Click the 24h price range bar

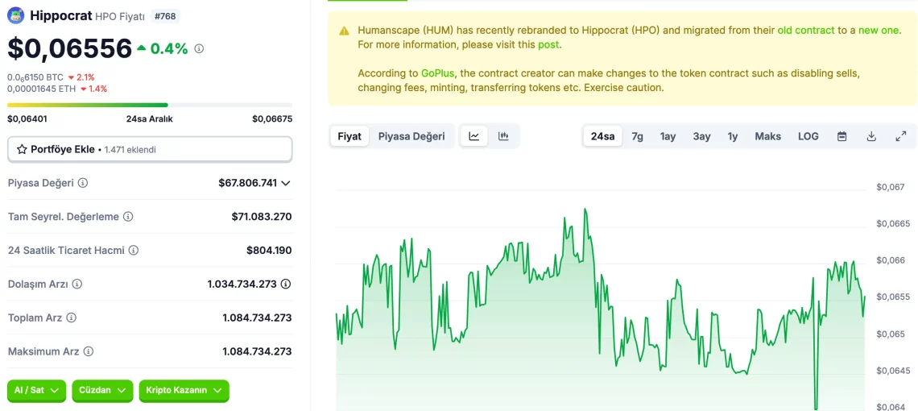tap(150, 105)
